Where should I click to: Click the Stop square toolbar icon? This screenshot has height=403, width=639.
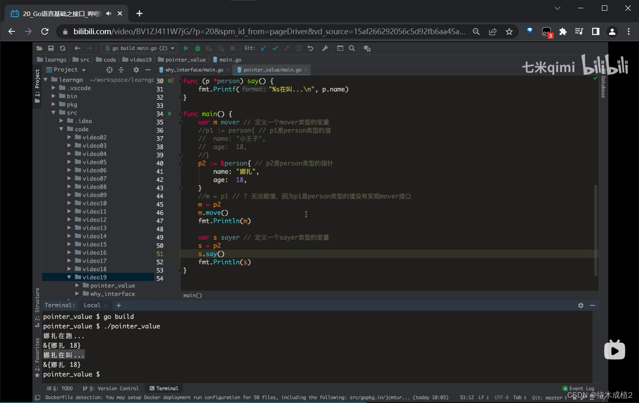pyautogui.click(x=232, y=48)
